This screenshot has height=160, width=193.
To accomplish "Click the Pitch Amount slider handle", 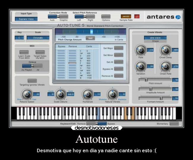I will [x=146, y=80].
